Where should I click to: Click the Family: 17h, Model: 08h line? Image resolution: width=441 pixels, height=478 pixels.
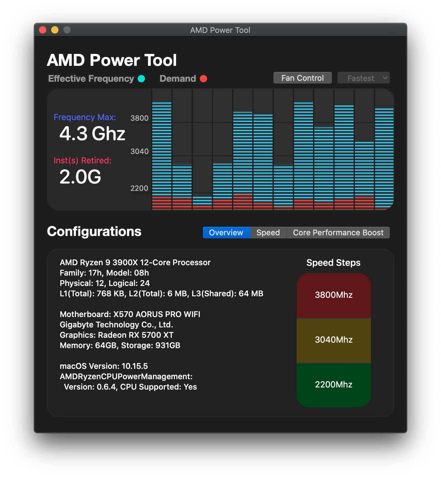[x=104, y=273]
